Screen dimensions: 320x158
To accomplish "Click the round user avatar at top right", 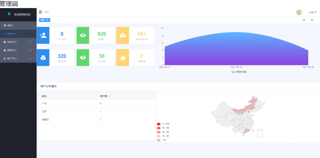I will click(x=299, y=12).
